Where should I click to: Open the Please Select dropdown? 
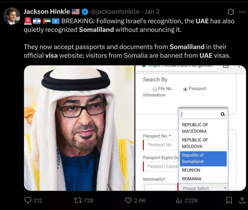click(x=203, y=188)
